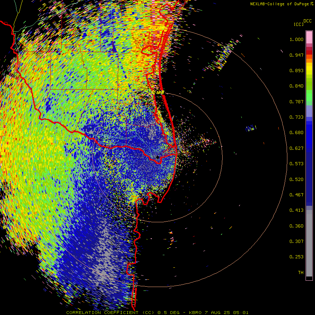Click the 0.840 color scale value
This screenshot has width=315, height=315.
coord(296,86)
